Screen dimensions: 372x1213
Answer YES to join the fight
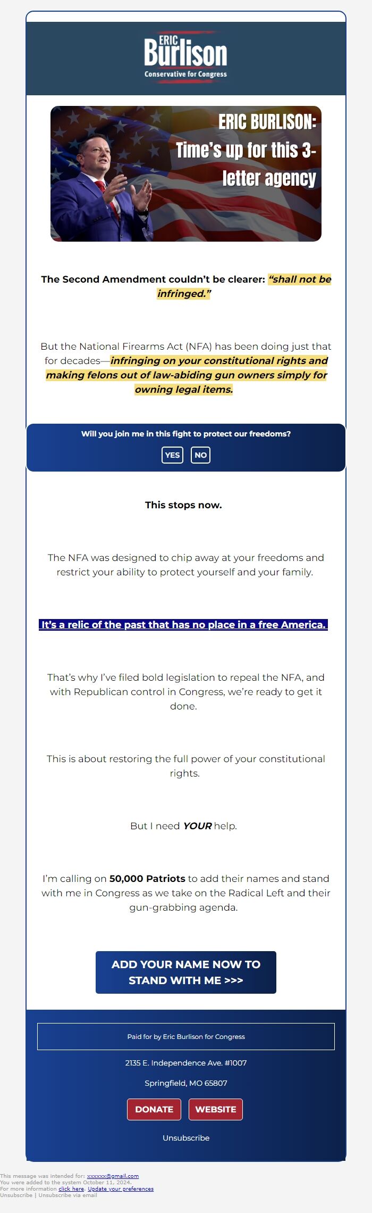[x=172, y=455]
